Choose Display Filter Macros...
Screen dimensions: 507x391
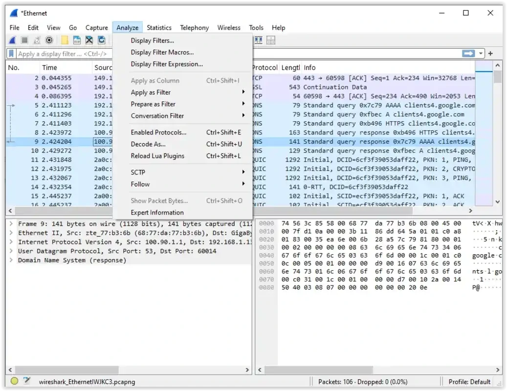tap(183, 52)
